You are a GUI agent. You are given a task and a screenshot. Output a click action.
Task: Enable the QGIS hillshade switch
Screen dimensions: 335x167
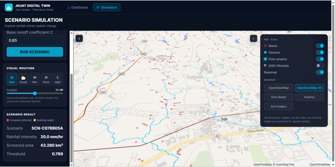320,65
